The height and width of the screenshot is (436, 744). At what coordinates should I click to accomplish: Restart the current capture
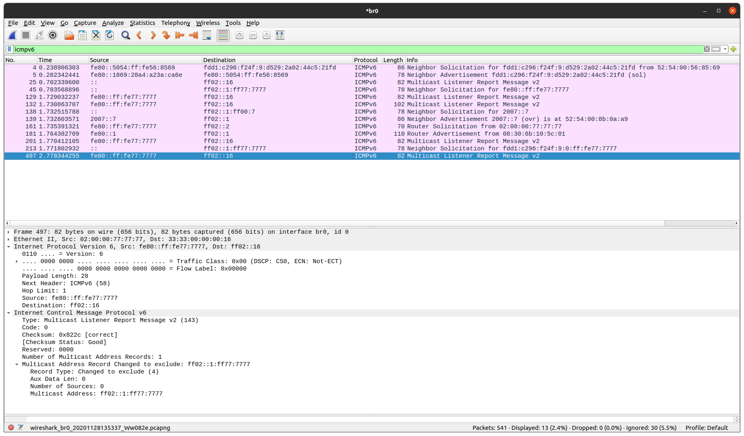[39, 35]
